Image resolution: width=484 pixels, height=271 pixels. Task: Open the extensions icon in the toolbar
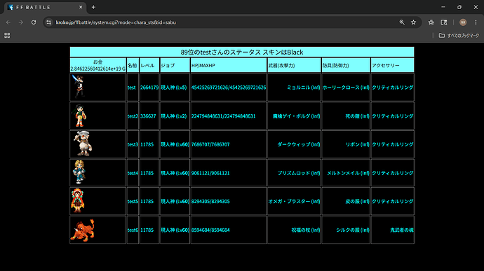431,22
